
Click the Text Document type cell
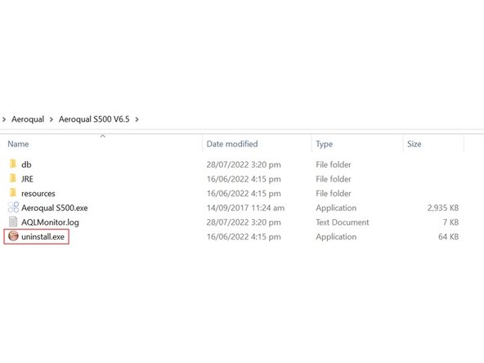(343, 222)
